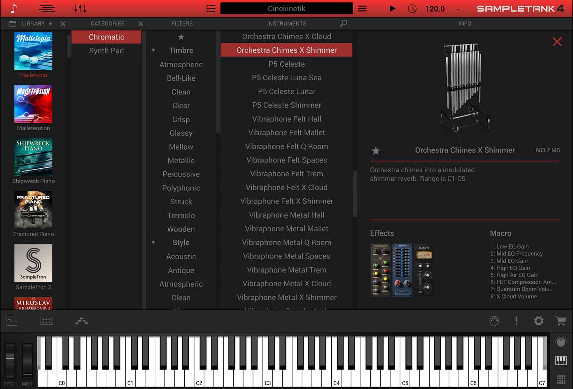Click the music note icon in top bar
Screen dimensions: 573x389
click(14, 8)
